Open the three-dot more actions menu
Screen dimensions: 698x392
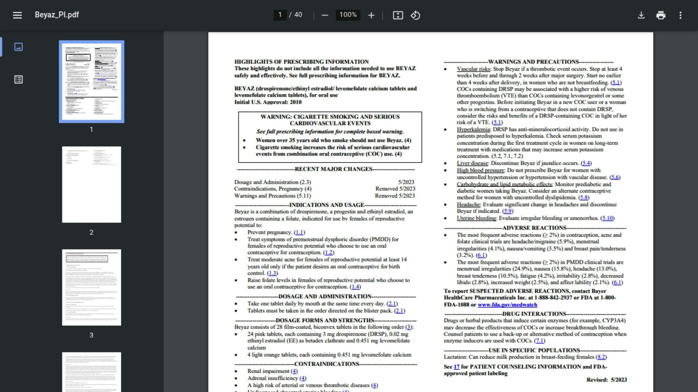[x=680, y=15]
